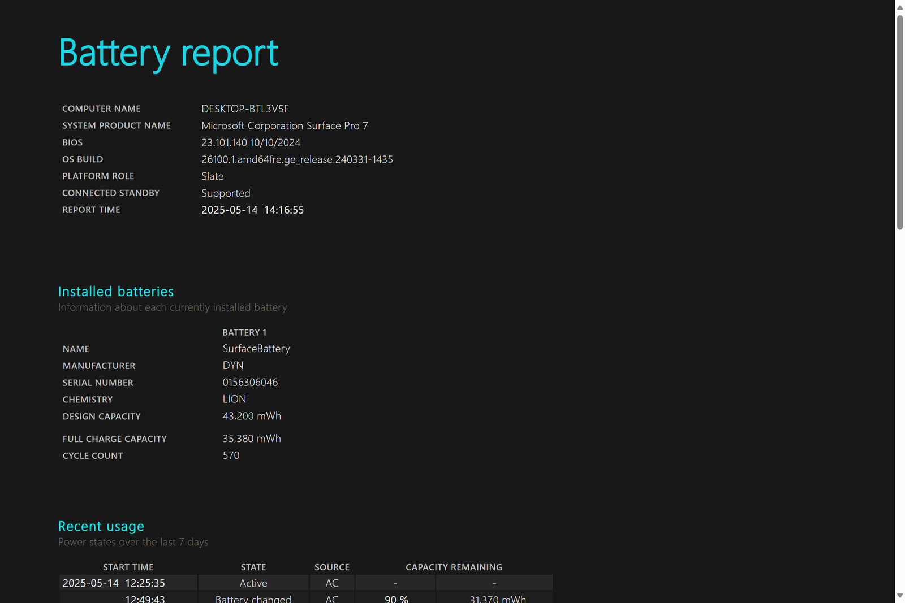Click the battery serial number 0156306046
905x603 pixels.
[x=250, y=383]
